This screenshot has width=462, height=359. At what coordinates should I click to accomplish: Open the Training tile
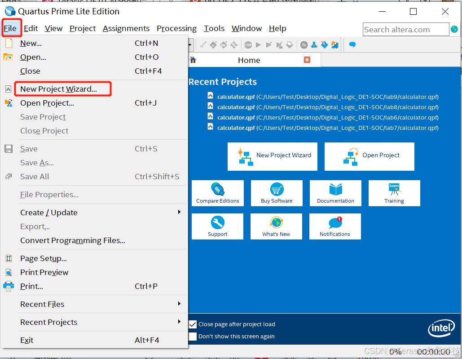point(394,193)
